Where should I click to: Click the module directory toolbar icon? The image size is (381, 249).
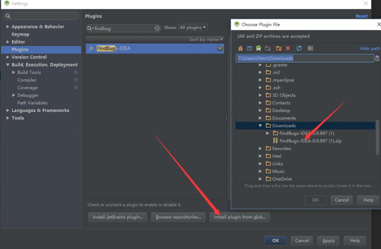(x=268, y=48)
